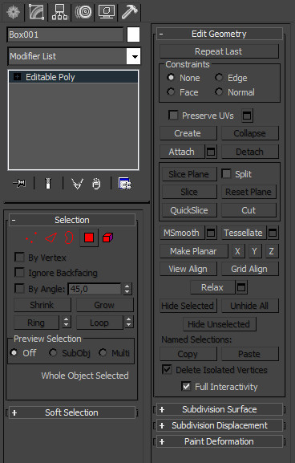Viewport: 295px width, 463px height.
Task: Adjust By Angle spinner arrows
Action: point(127,289)
